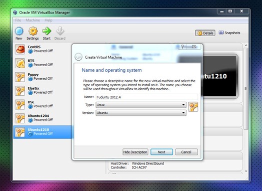Open the Version dropdown showing Ubuntu
This screenshot has width=262, height=191.
coord(141,113)
